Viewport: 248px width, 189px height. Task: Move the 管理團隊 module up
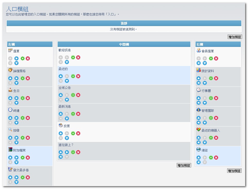[x=199, y=118]
